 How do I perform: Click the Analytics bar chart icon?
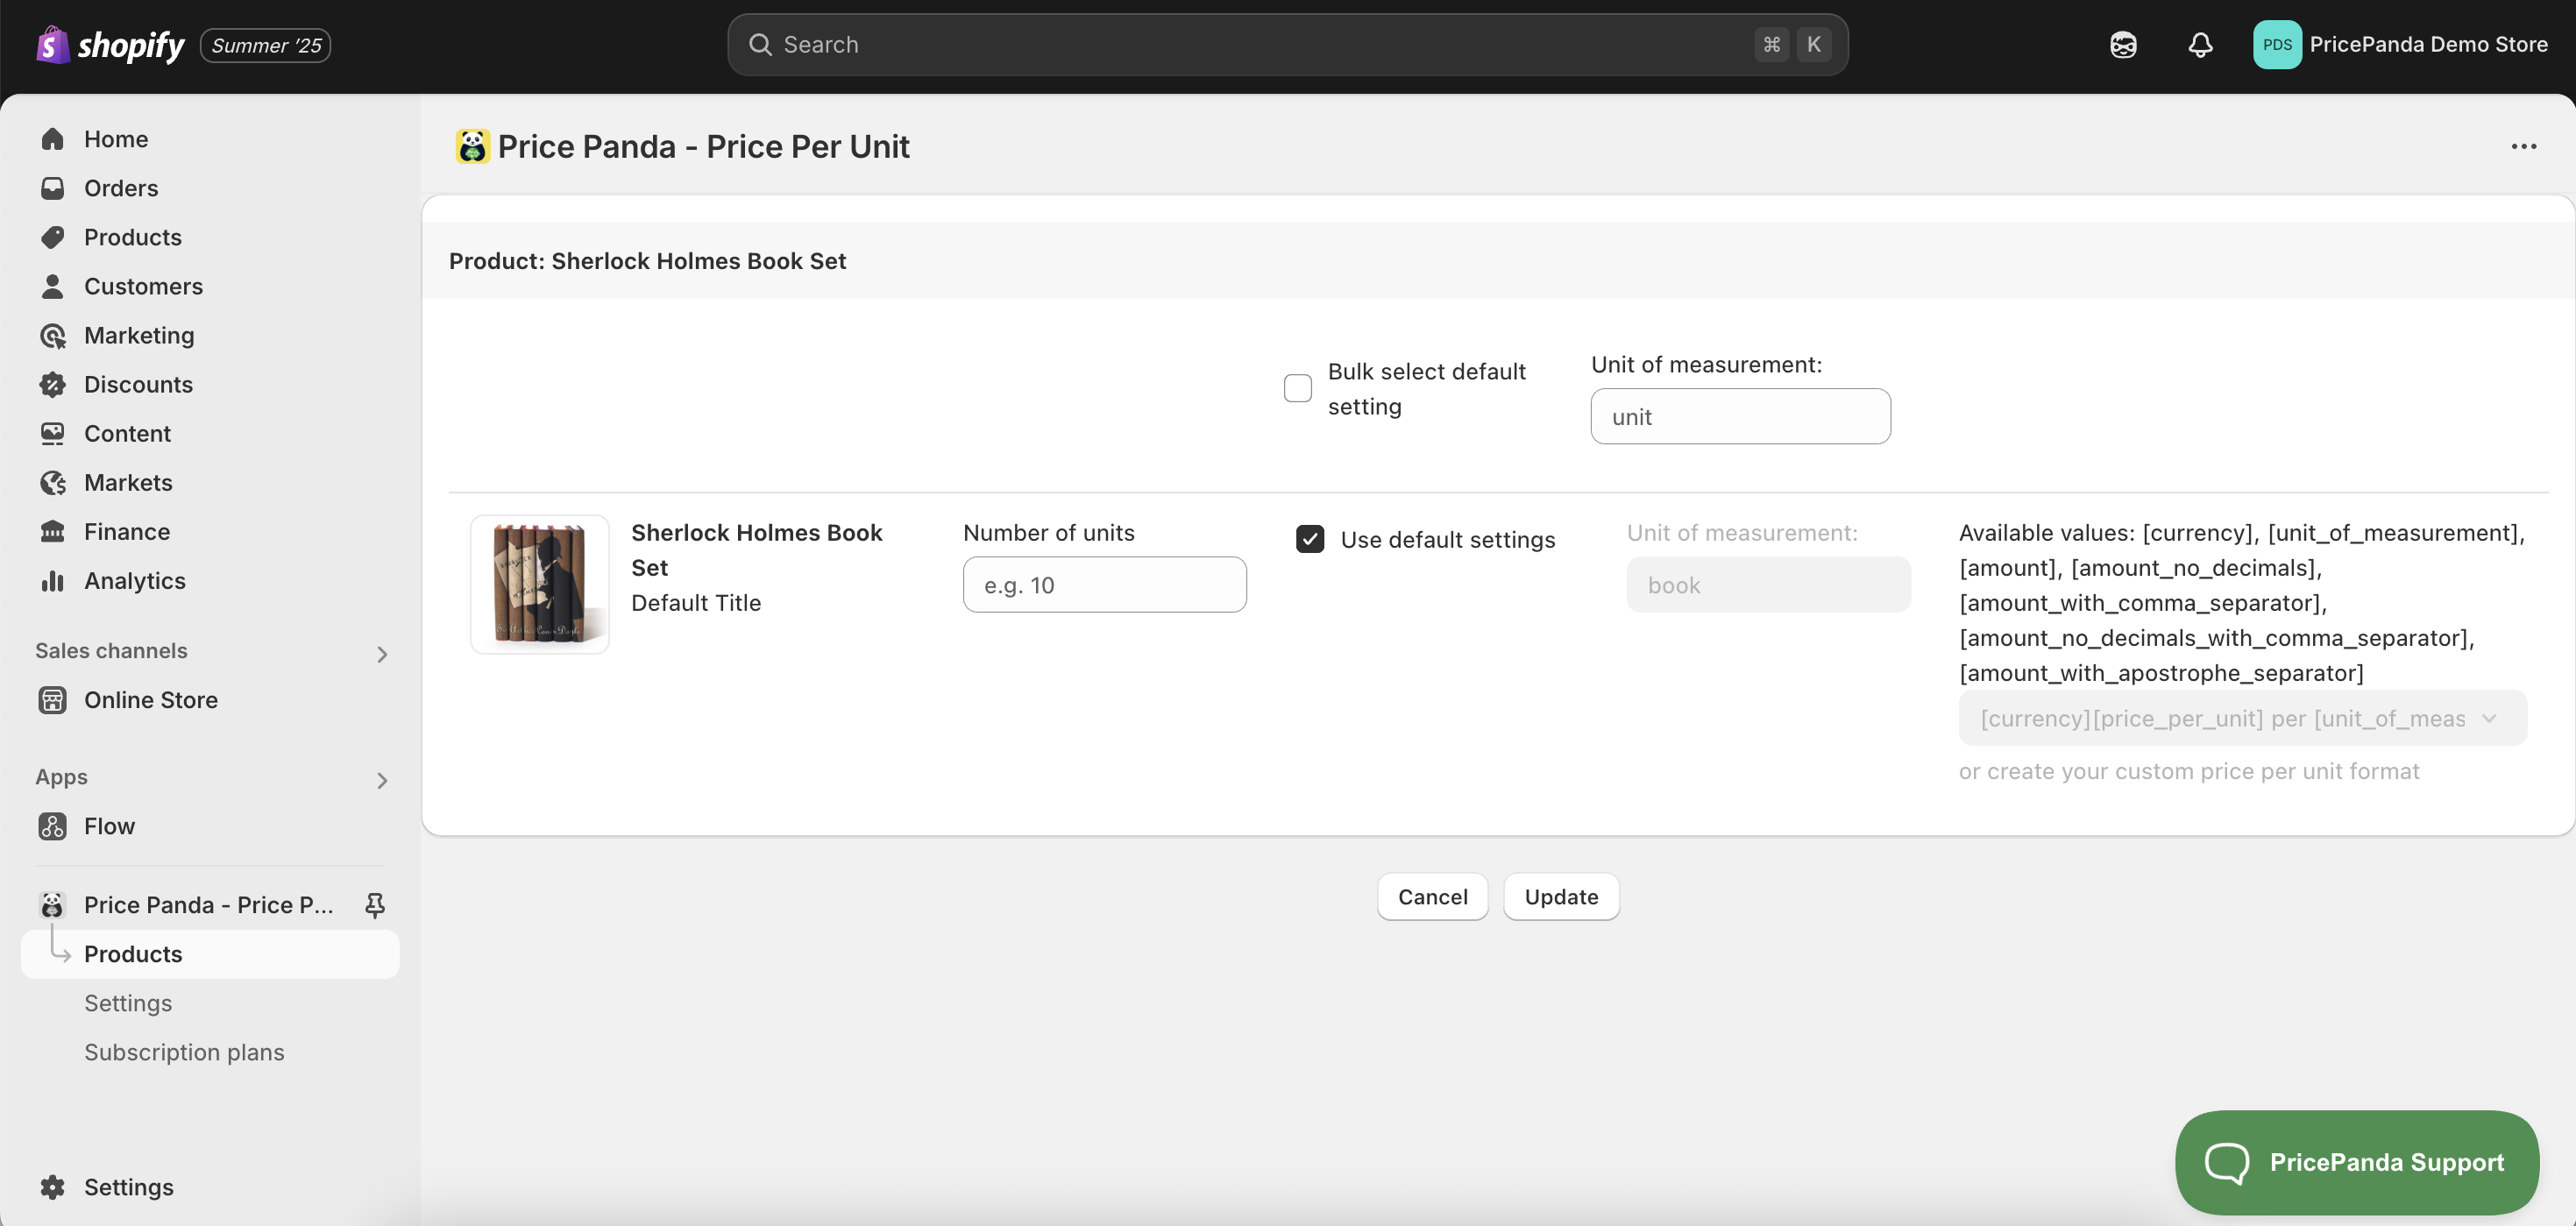53,580
